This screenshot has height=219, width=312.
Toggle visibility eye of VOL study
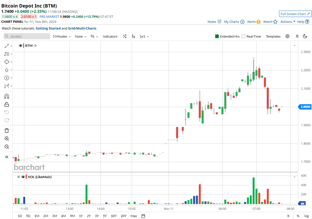pos(23,177)
